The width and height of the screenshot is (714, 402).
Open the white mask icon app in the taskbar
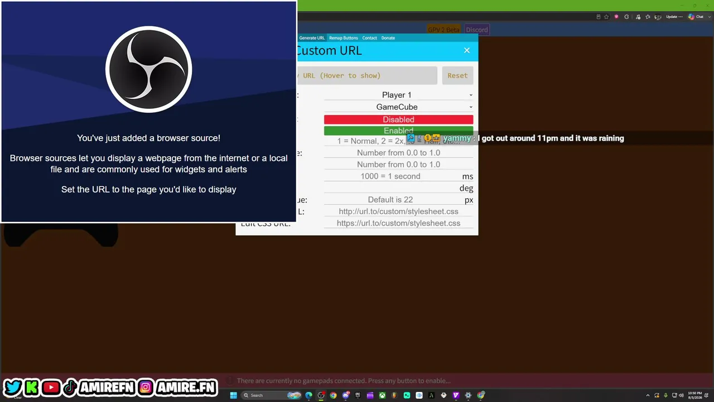[x=443, y=395]
